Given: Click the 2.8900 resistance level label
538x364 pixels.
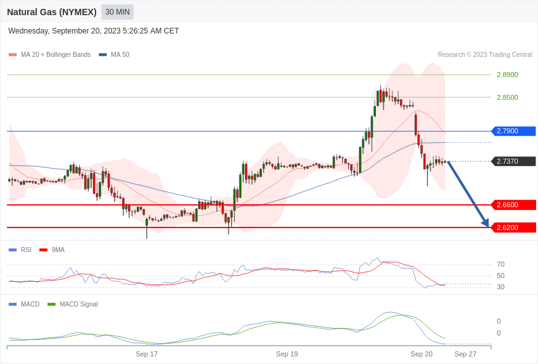Looking at the screenshot, I should (507, 75).
